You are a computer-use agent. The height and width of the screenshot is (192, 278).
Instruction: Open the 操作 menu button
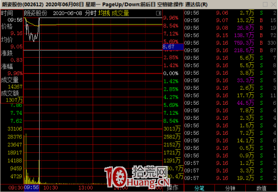[173, 187]
